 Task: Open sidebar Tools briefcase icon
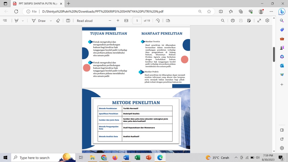tap(282, 39)
